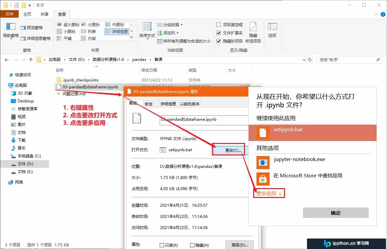Screen dimensions: 387x249
Task: Click the file name field
Action: [x=204, y=120]
